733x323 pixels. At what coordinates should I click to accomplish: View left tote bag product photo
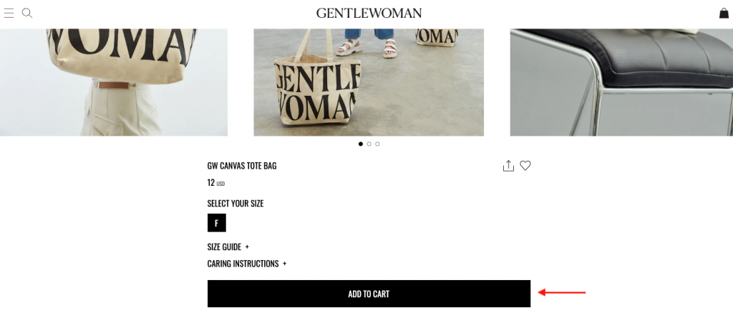[x=113, y=81]
